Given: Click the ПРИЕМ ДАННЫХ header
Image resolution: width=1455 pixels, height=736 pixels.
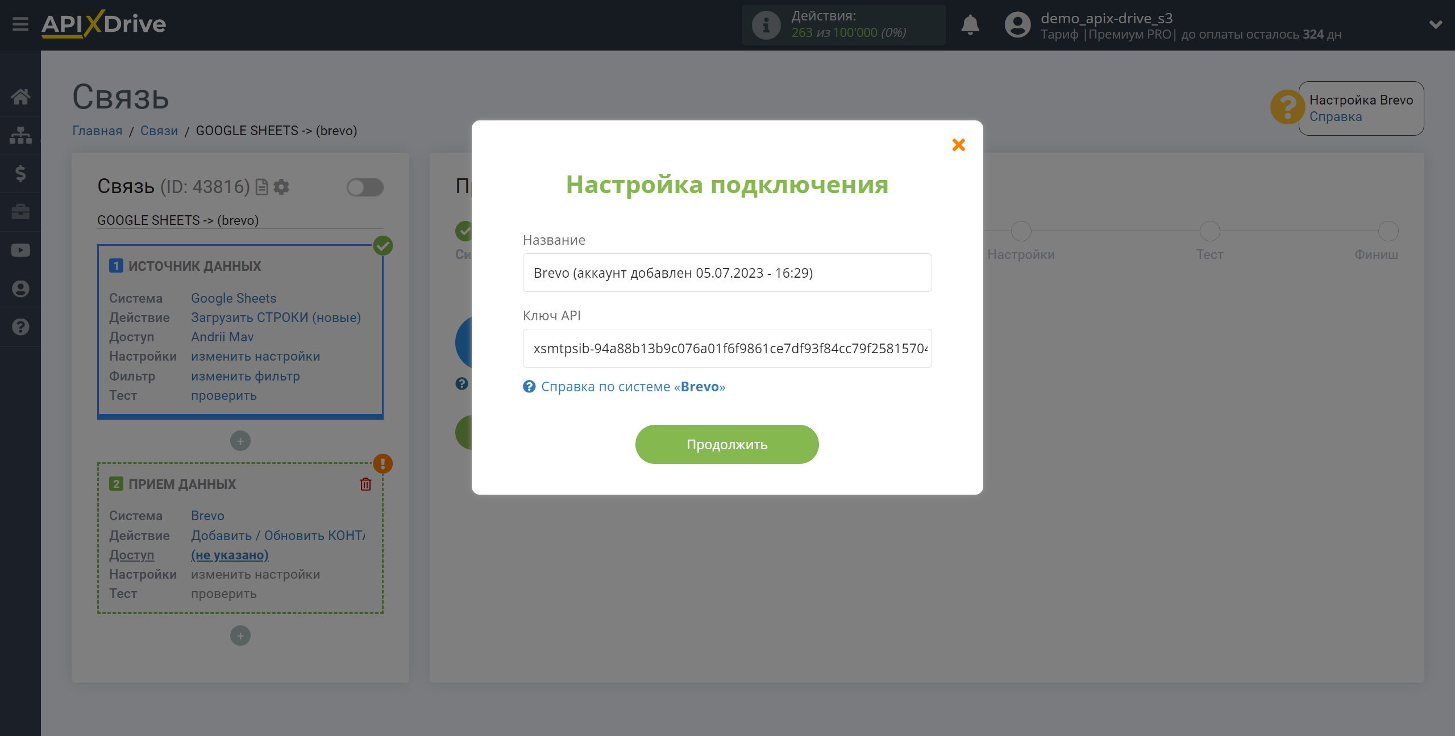Looking at the screenshot, I should [x=182, y=484].
